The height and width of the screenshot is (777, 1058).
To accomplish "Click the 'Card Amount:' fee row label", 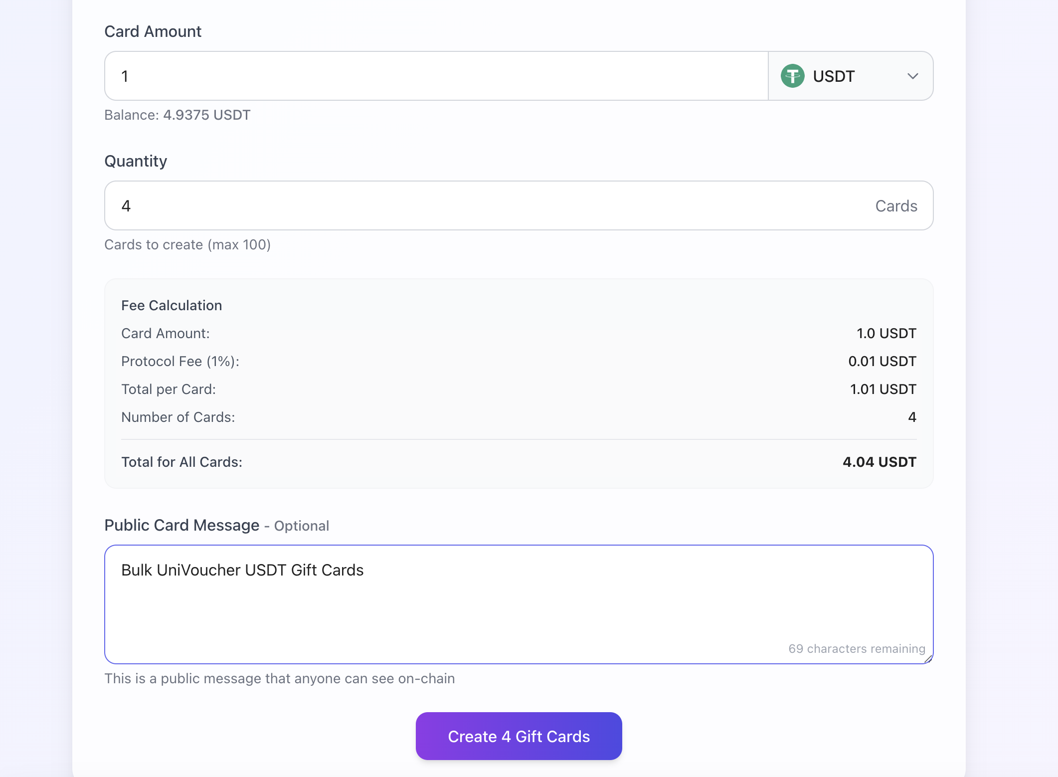I will pyautogui.click(x=166, y=333).
